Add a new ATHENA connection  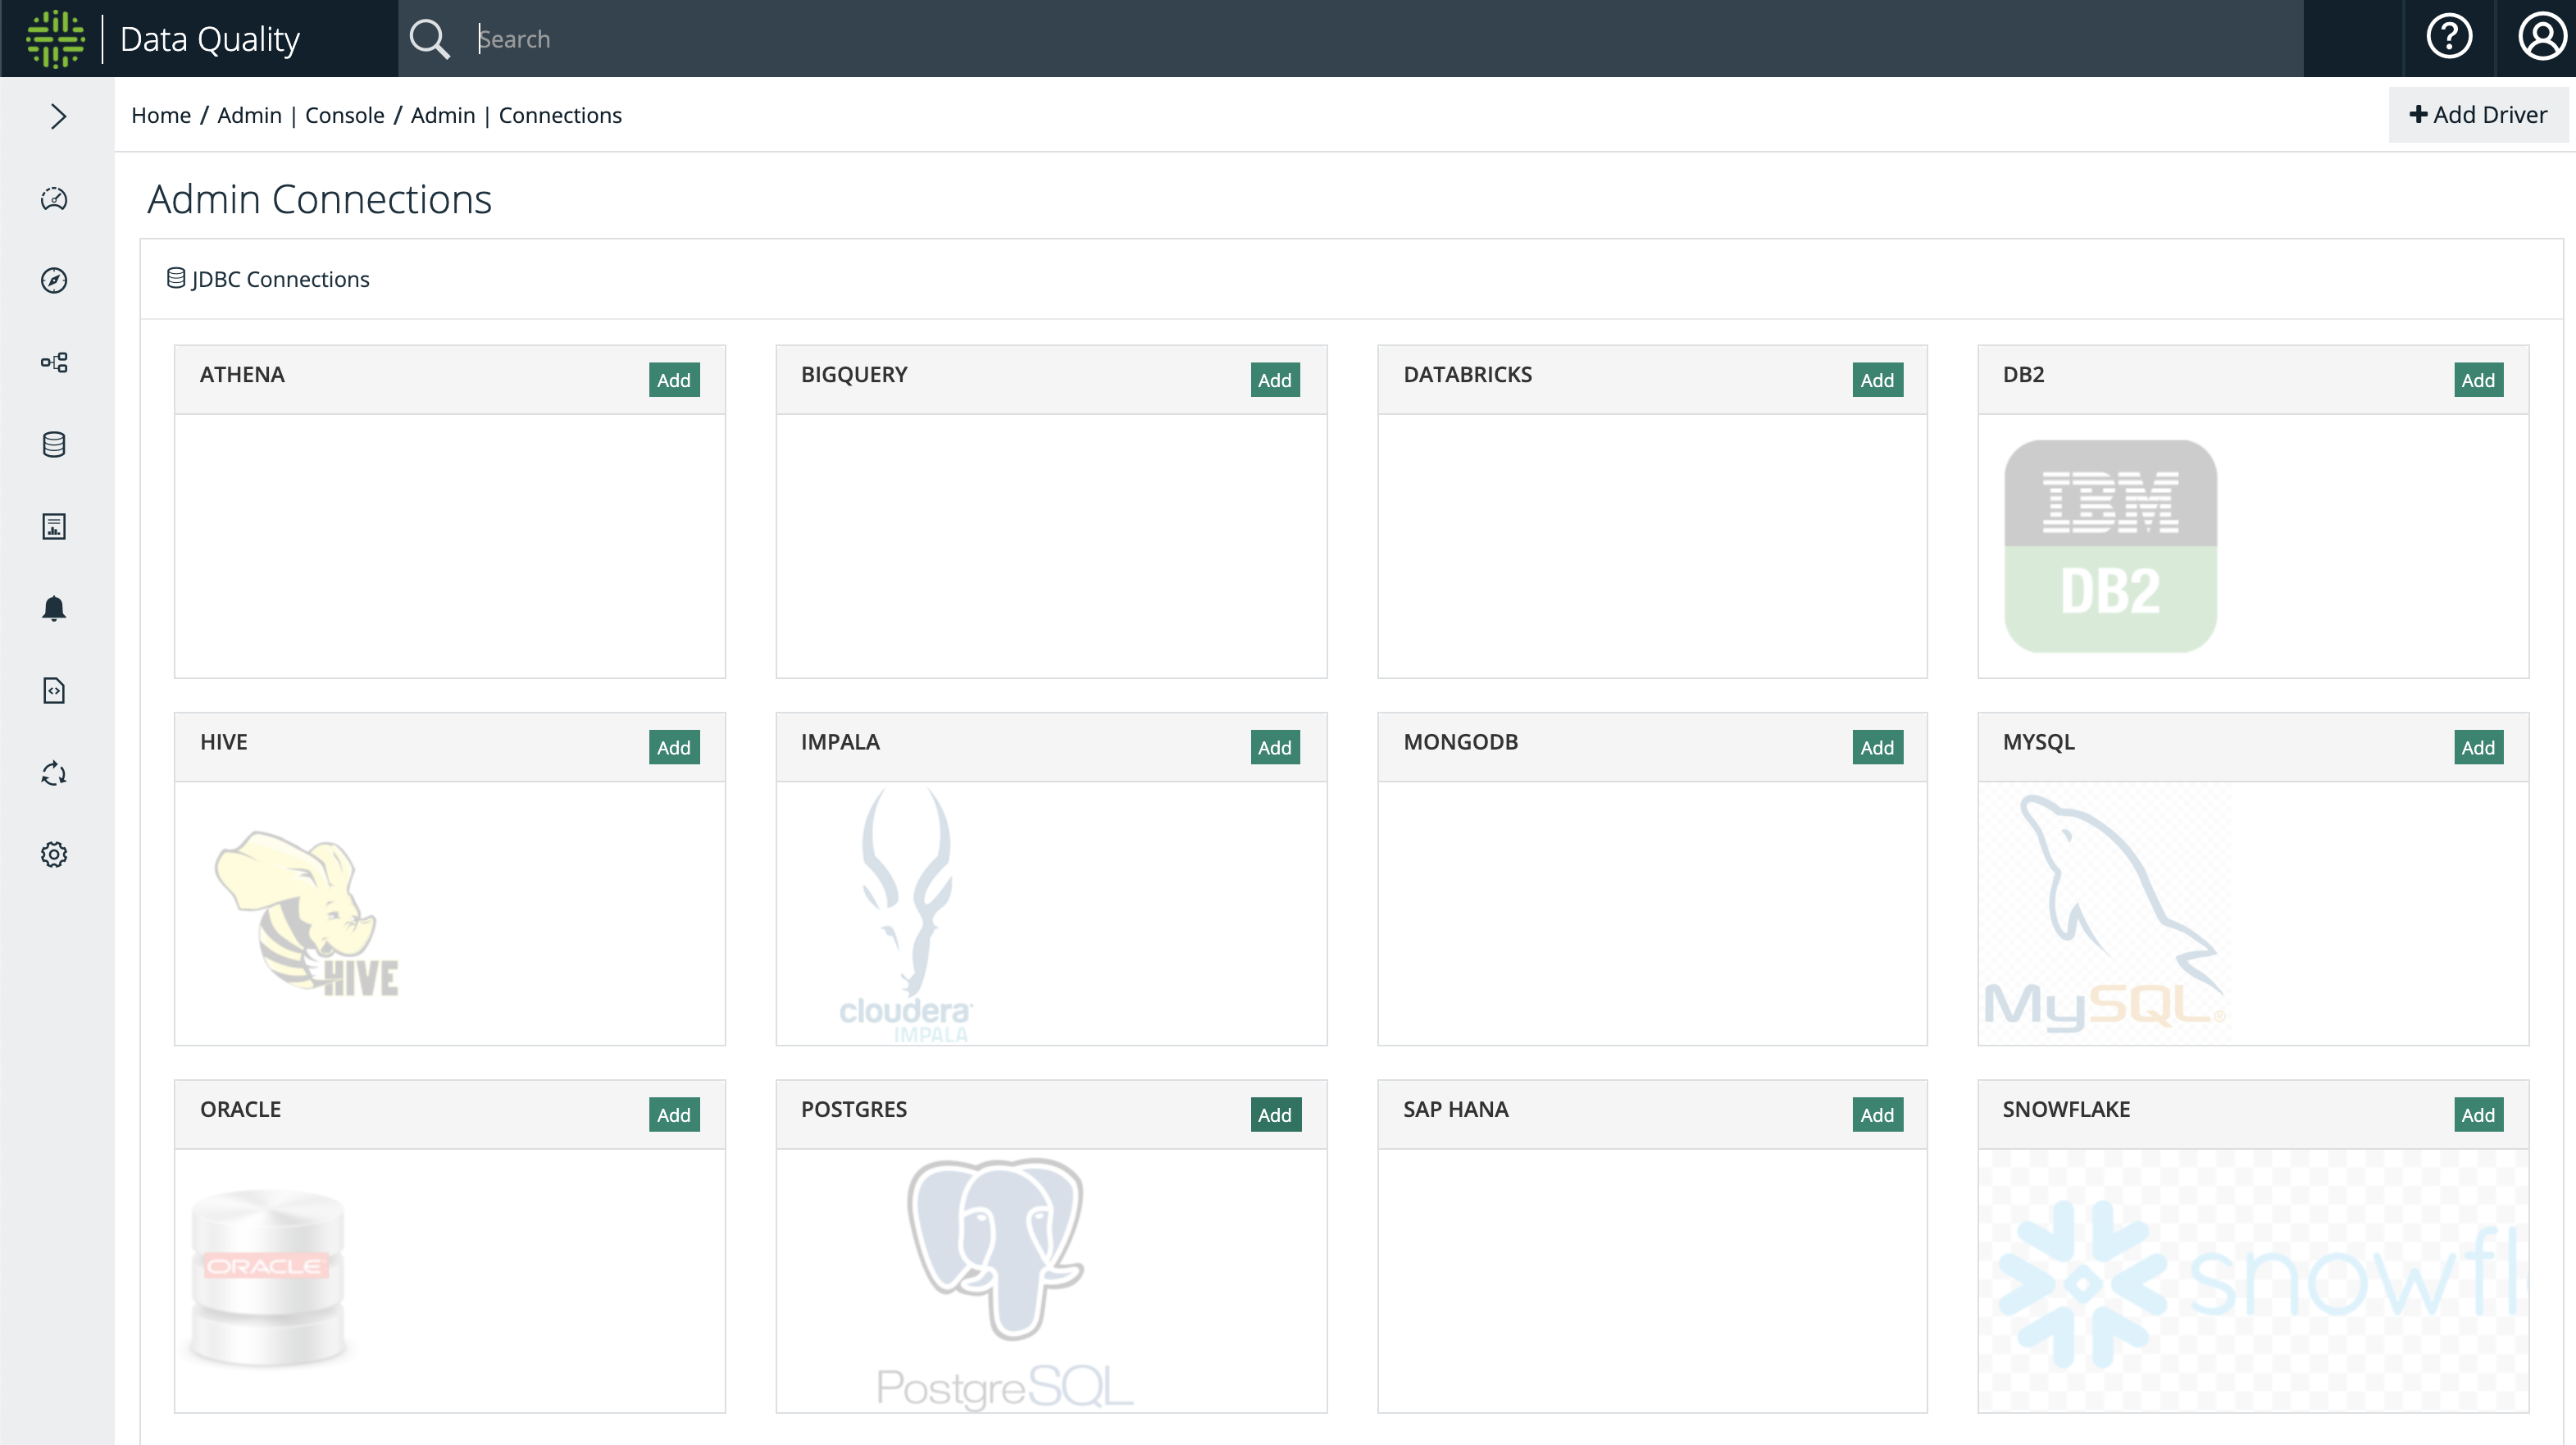tap(674, 380)
